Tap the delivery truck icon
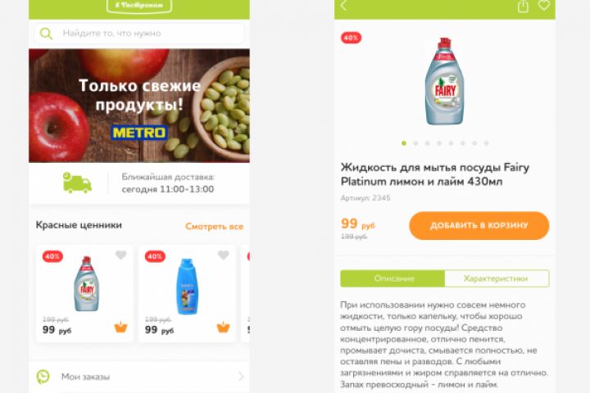590x393 pixels. coord(77,183)
